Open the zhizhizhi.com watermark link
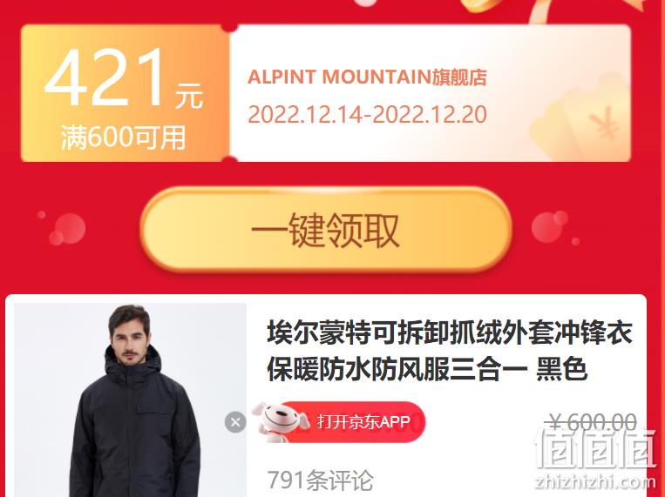Screen dimensions: 665x497 (595, 481)
